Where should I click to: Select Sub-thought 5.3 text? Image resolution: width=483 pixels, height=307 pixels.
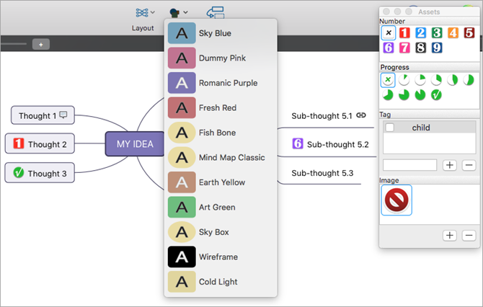[x=322, y=173]
